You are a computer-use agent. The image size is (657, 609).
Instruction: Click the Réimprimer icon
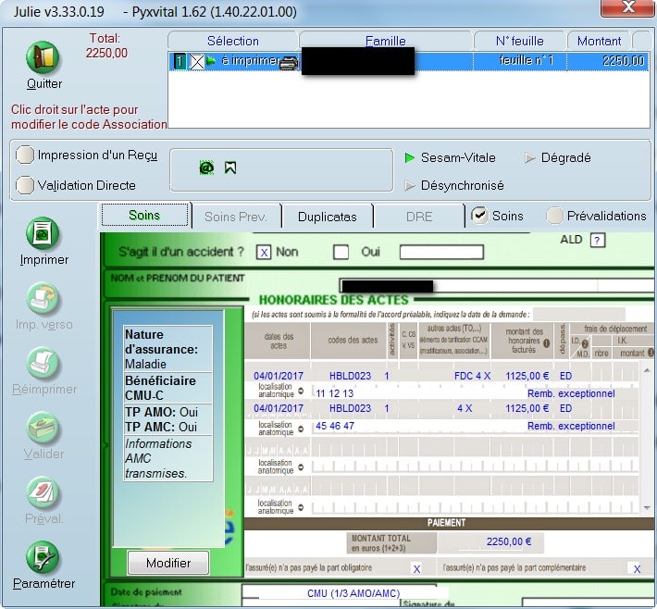(x=43, y=364)
